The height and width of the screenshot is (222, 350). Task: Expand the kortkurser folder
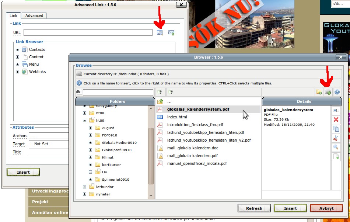pos(90,164)
